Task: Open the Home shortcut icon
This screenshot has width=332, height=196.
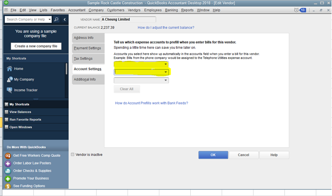Action: [9, 68]
